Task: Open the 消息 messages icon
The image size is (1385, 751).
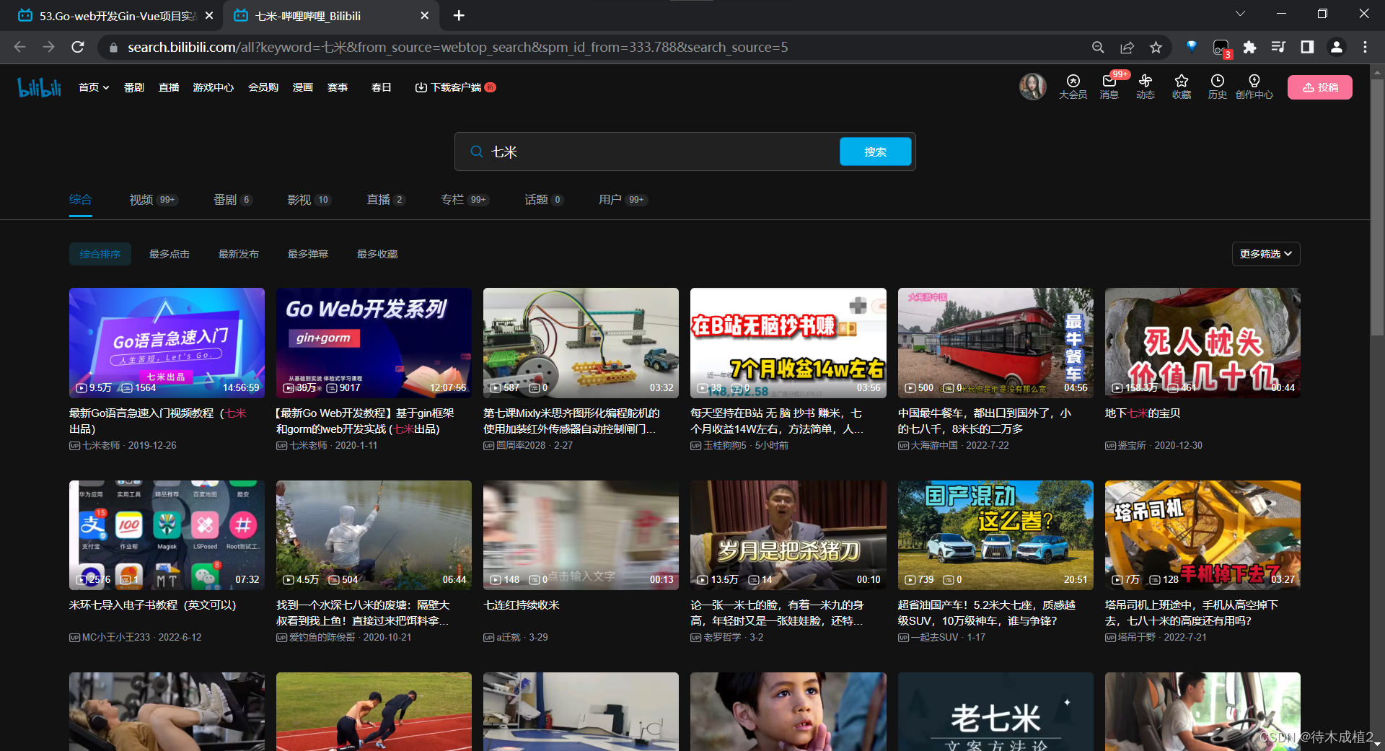Action: tap(1109, 87)
